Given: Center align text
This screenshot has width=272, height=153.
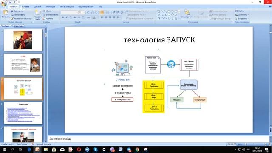Looking at the screenshot, I should tap(106, 17).
